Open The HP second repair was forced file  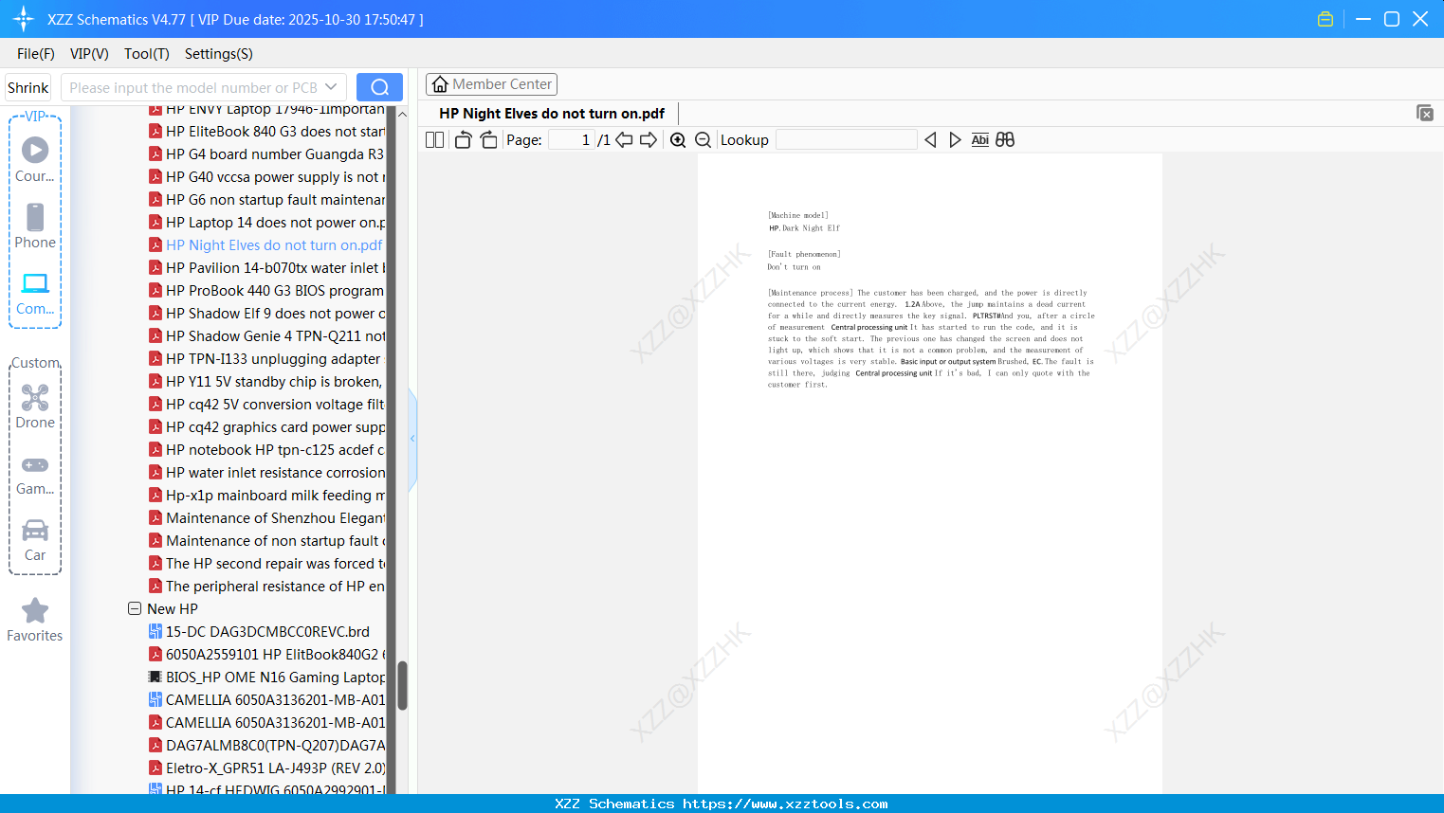coord(267,564)
